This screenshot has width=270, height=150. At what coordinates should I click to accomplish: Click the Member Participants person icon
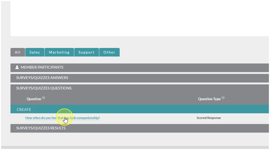tap(17, 67)
